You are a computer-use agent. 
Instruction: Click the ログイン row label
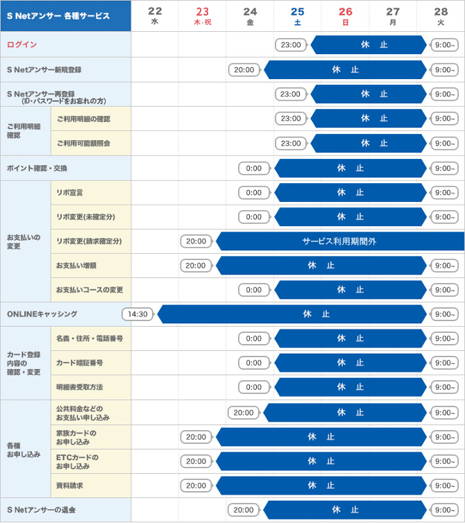click(x=22, y=45)
